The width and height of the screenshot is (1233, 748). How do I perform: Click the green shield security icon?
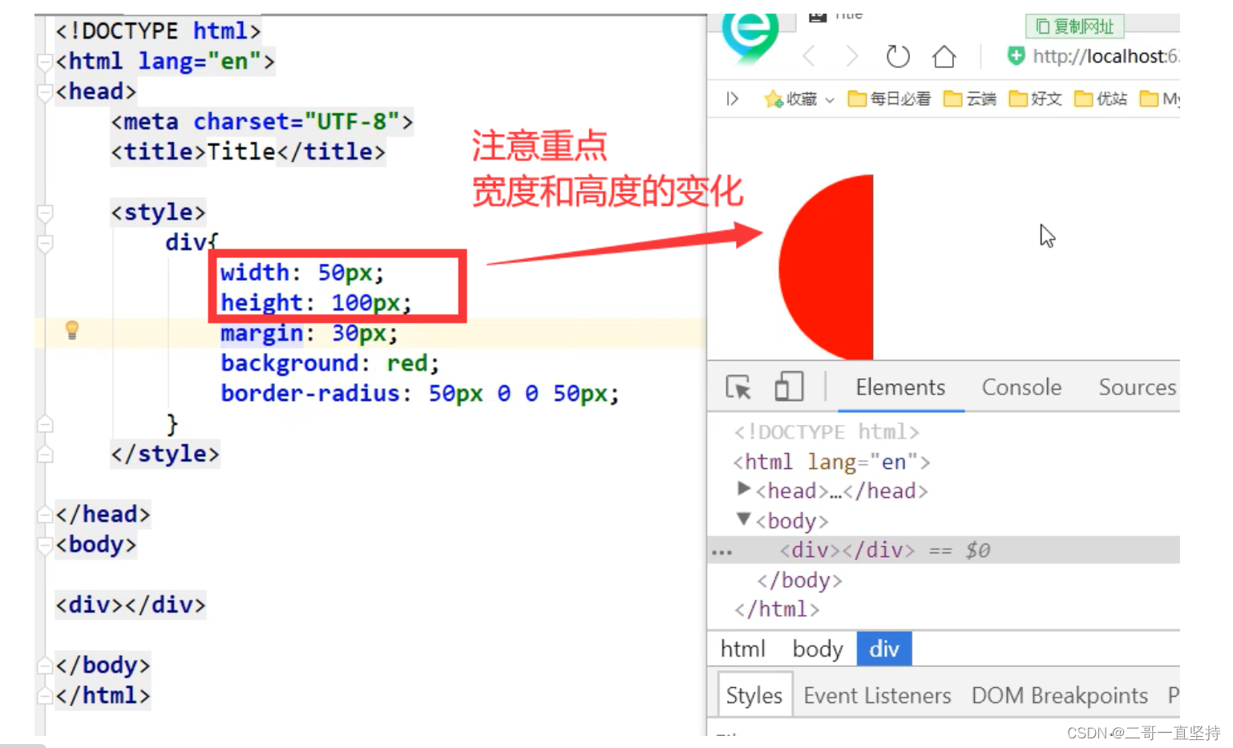(1016, 56)
